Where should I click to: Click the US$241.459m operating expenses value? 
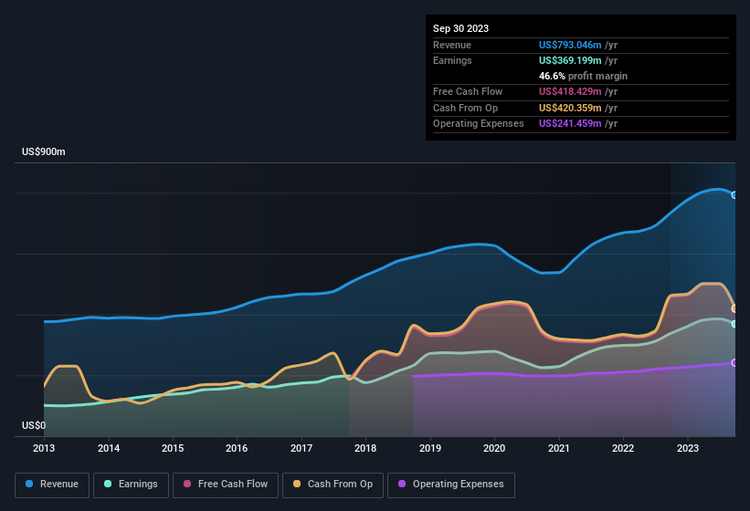(x=570, y=124)
